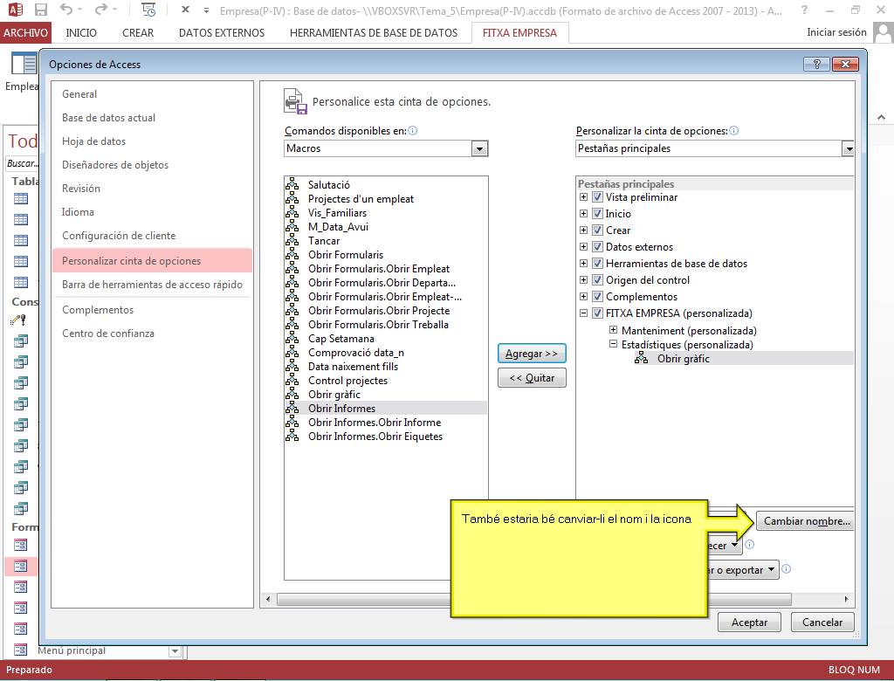Click the customize ribbon header icon
894x681 pixels.
click(x=295, y=101)
